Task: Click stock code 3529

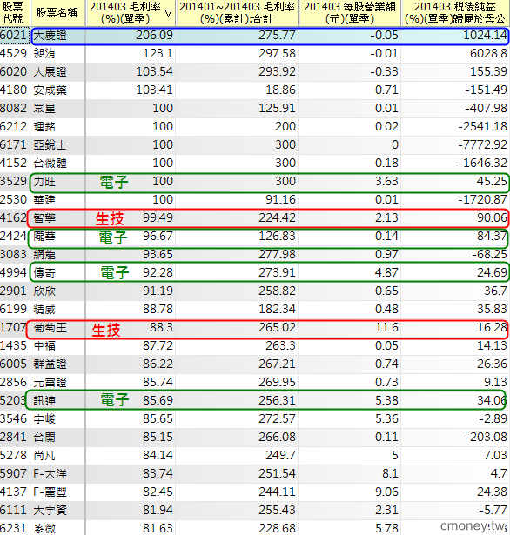Action: click(x=14, y=181)
